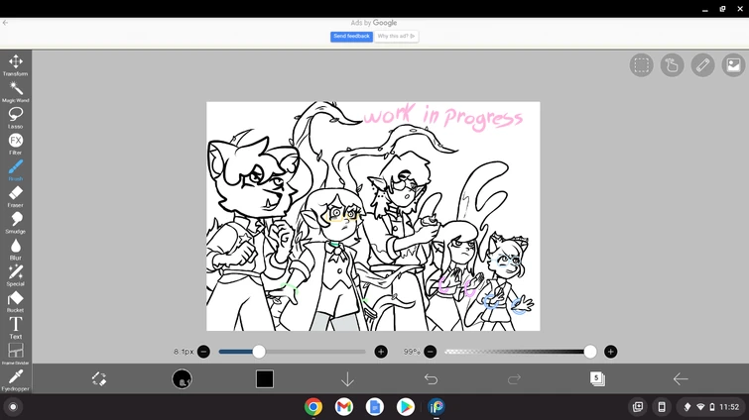Click the back arrow in bottom toolbar
749x420 pixels.
point(681,379)
